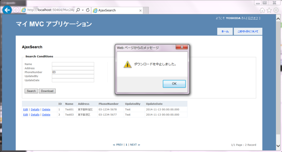This screenshot has width=282, height=152.
Task: Open a new tab next to AjaxSearch
Action: click(146, 11)
